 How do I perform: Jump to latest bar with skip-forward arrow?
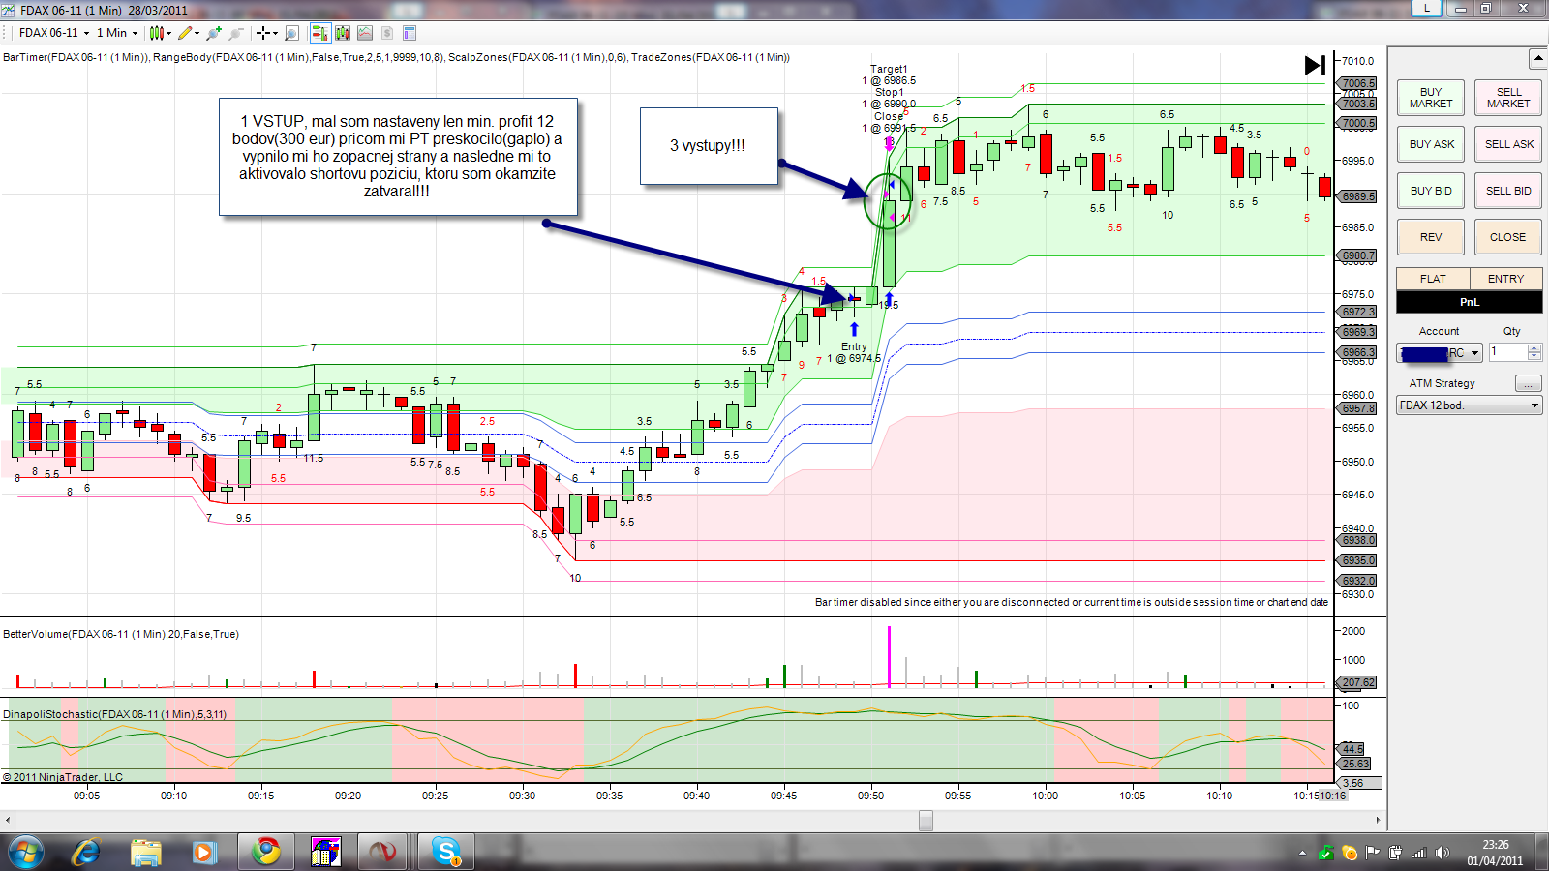[1315, 65]
